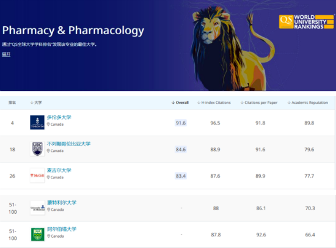Click the 排名 column header
The width and height of the screenshot is (336, 248).
tap(12, 103)
